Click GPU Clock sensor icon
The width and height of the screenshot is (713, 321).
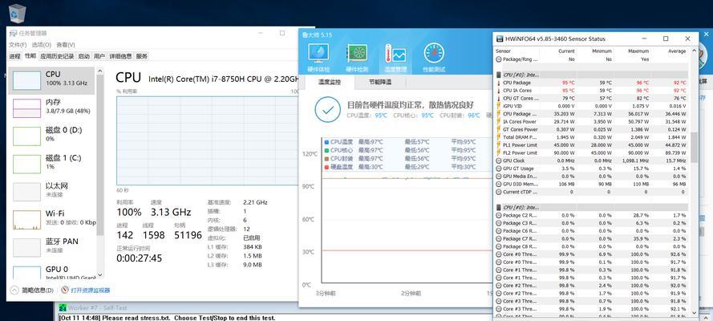coord(498,160)
